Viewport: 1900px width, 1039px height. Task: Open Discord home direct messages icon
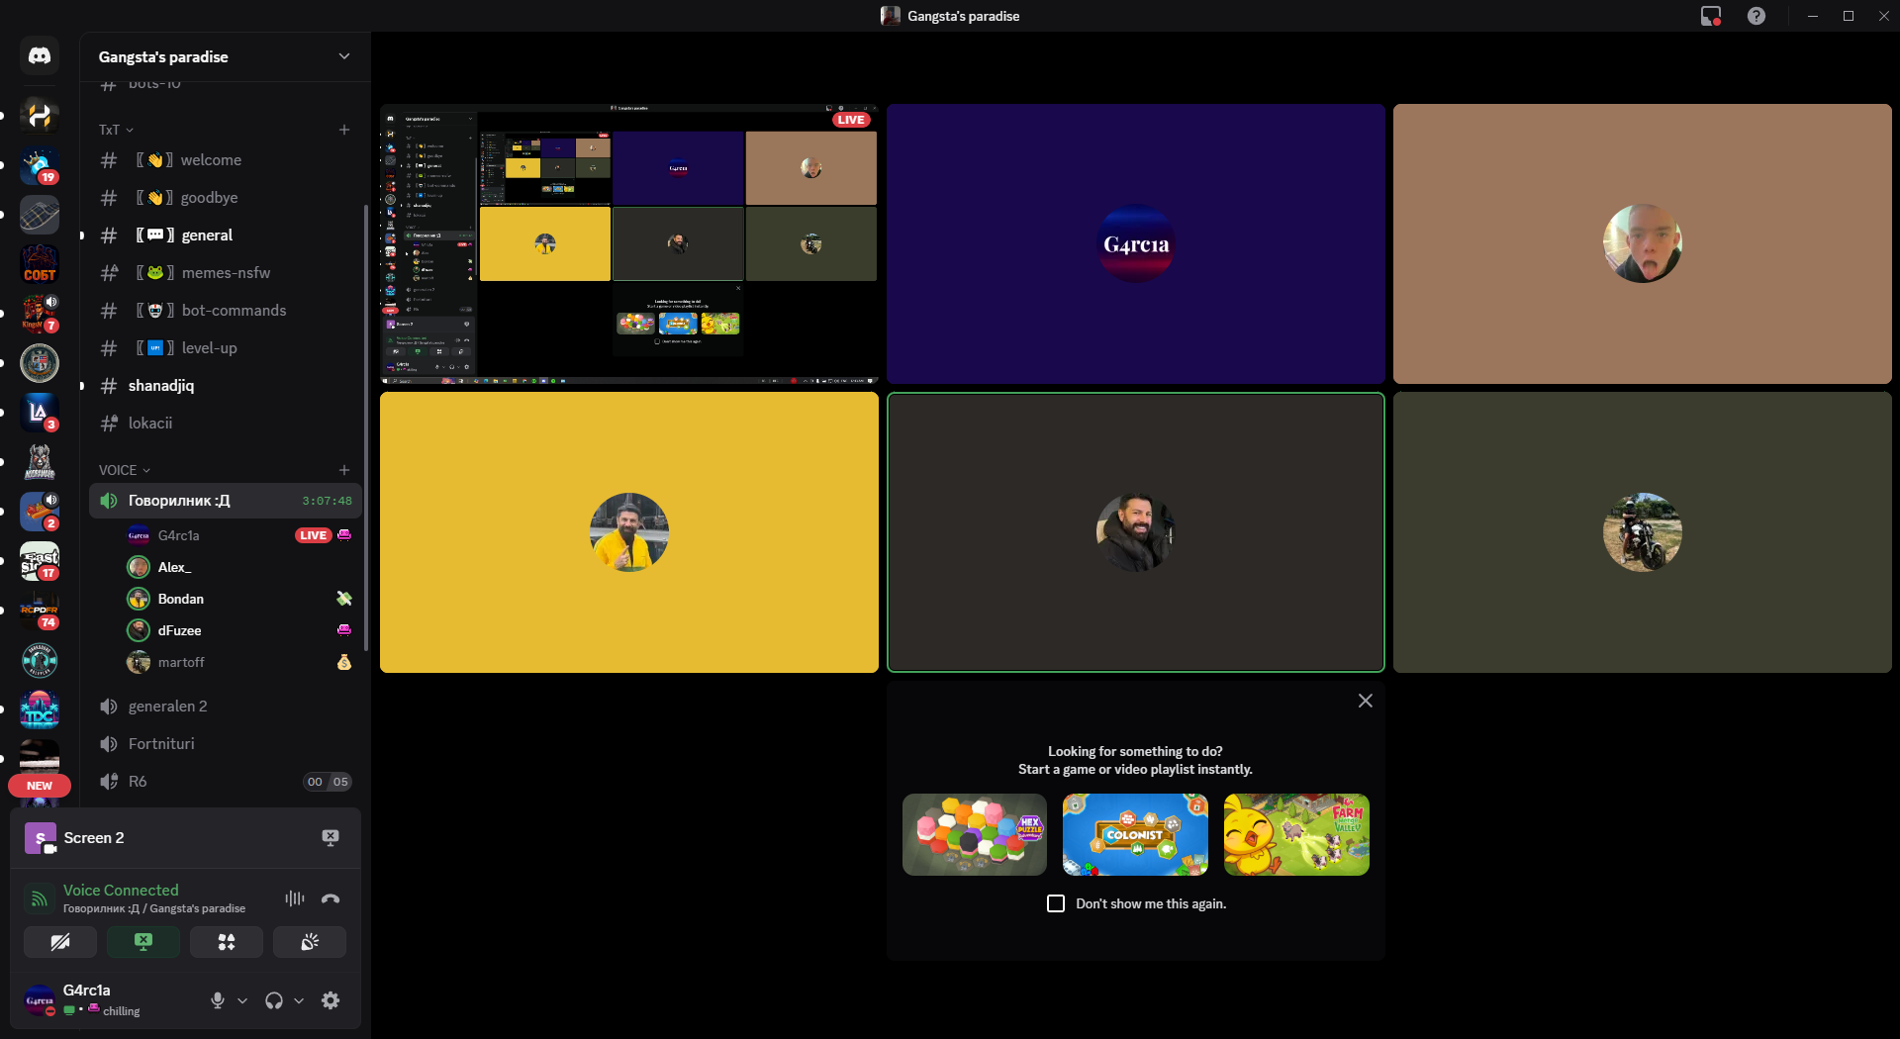tap(40, 56)
